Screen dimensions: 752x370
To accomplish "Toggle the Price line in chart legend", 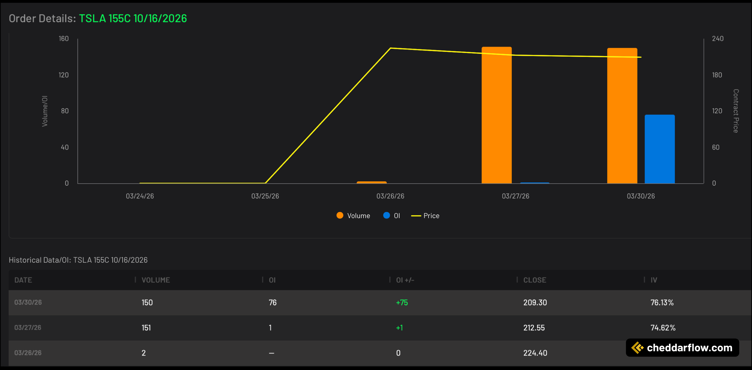I will pos(425,215).
